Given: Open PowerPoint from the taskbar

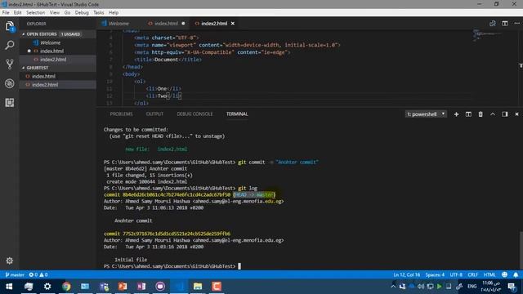Looking at the screenshot, I should 123,287.
